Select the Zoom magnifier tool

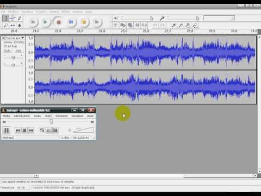(x=6, y=25)
